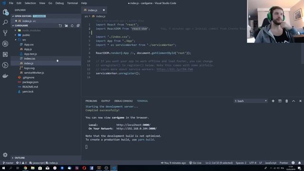
Task: Open the Help menu
Action: click(x=84, y=3)
